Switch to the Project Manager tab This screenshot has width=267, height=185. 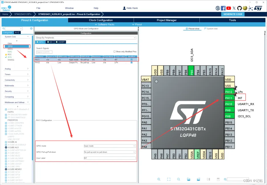[x=166, y=20]
